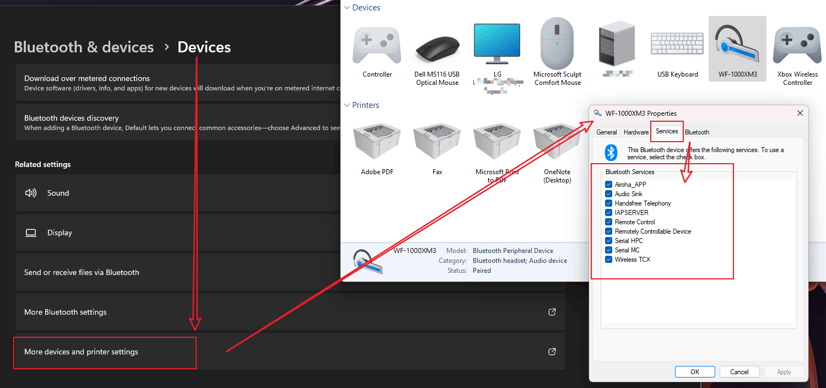Click the Sound speaker icon
This screenshot has height=388, width=826.
pyautogui.click(x=31, y=193)
